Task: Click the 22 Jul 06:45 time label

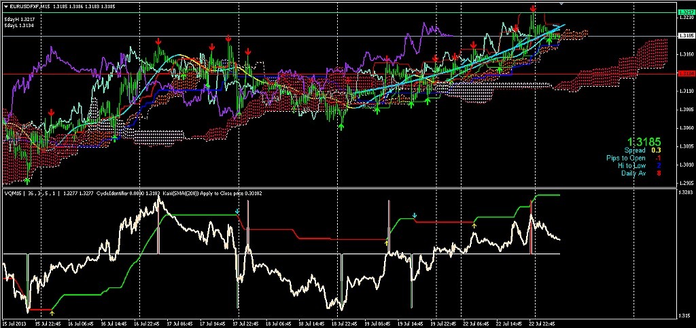Action: tap(478, 323)
